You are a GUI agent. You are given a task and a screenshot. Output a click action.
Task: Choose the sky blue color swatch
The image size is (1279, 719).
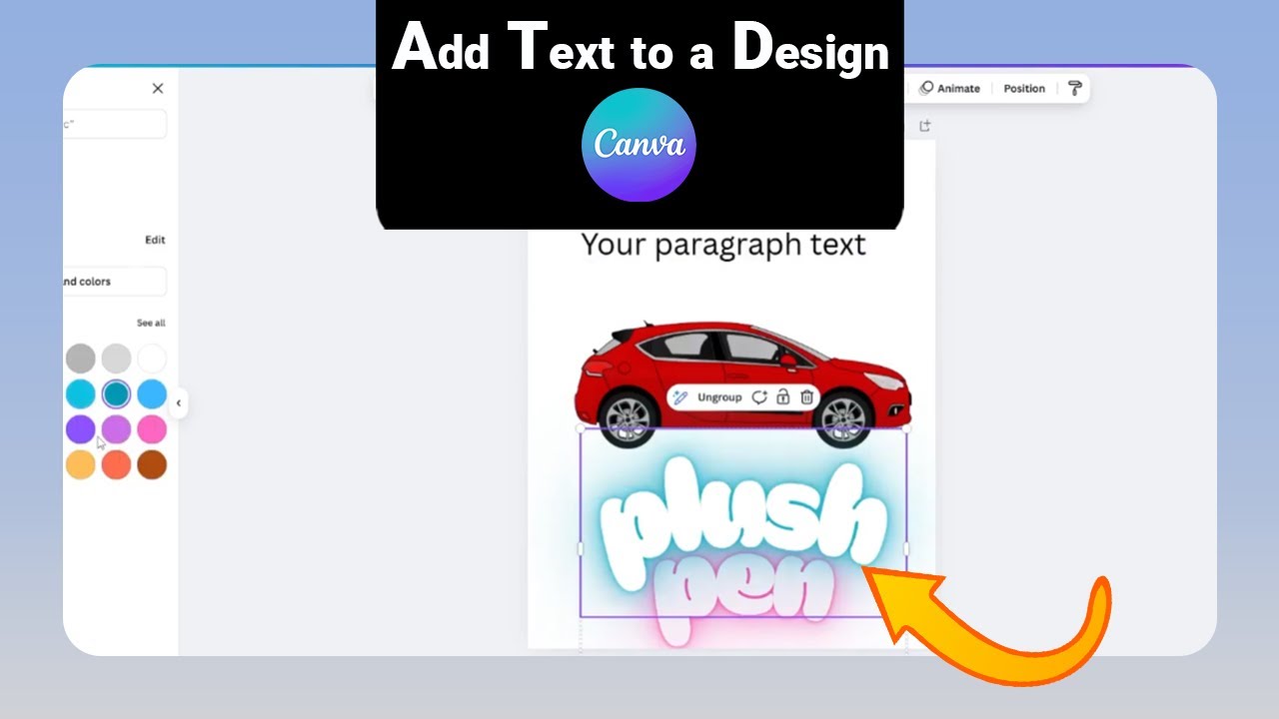tap(152, 394)
